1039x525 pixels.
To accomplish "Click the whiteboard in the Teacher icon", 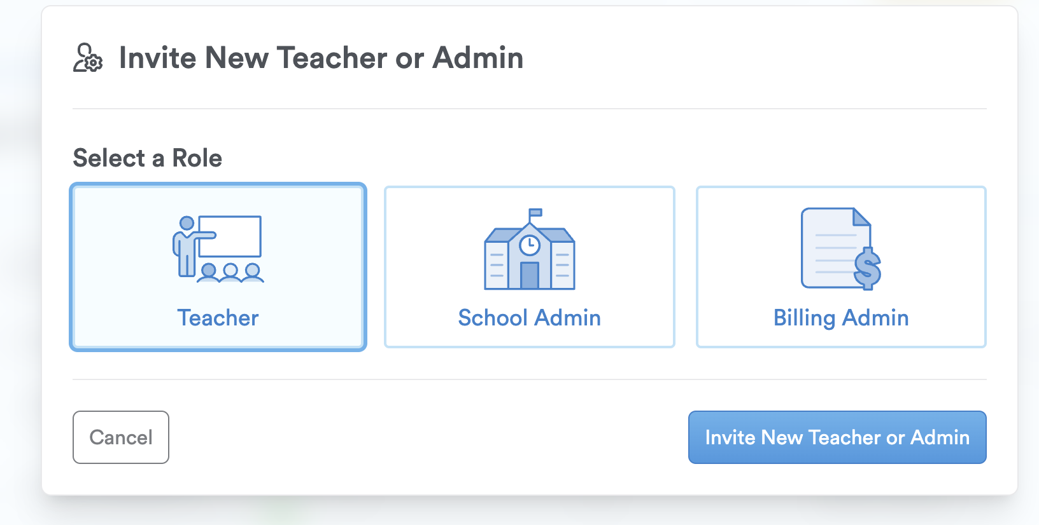I will click(x=230, y=236).
